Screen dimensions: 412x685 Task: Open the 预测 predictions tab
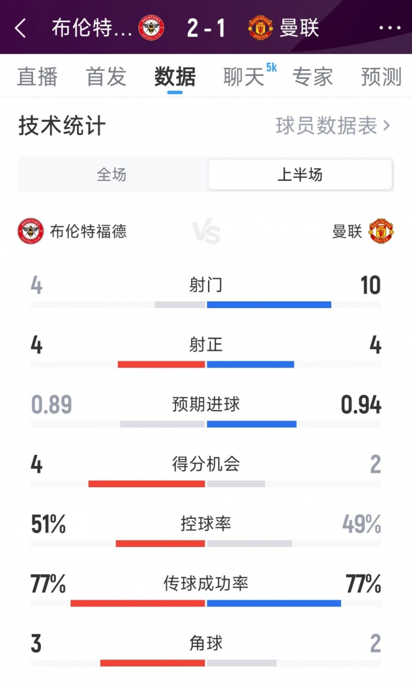(x=381, y=77)
